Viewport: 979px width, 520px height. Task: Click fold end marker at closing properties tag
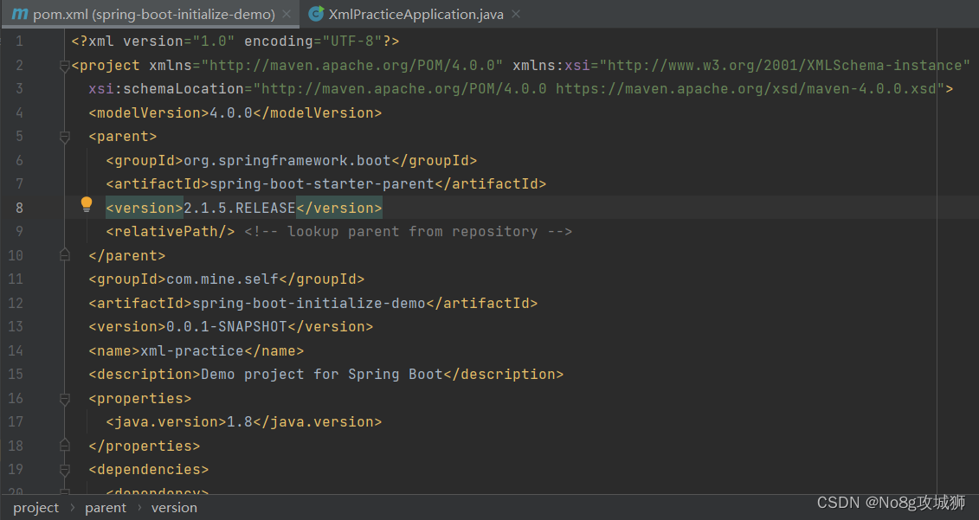(64, 446)
